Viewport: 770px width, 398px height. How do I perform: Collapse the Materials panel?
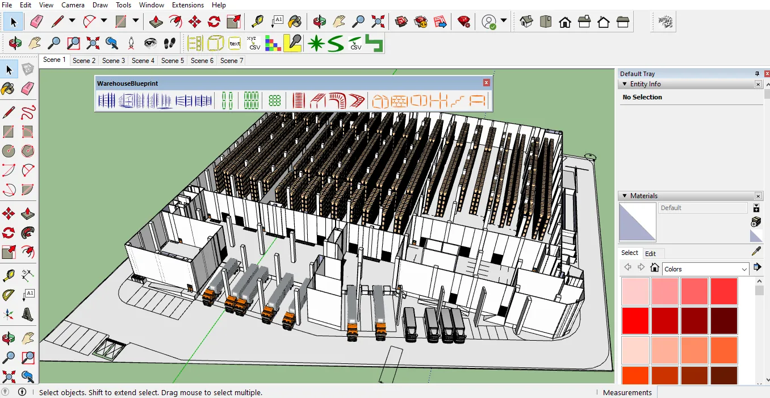click(625, 195)
